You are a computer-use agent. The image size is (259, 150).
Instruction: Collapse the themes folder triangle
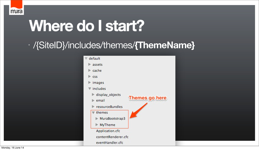tap(93, 113)
